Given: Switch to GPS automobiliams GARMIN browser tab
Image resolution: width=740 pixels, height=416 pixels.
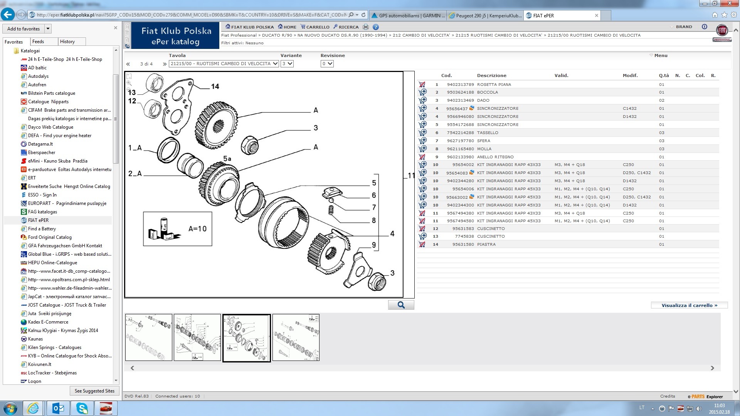Looking at the screenshot, I should click(x=408, y=15).
